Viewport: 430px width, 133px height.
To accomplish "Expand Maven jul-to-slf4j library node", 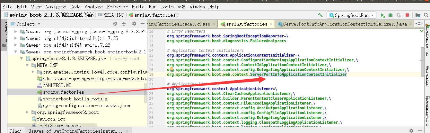I will tap(16, 38).
